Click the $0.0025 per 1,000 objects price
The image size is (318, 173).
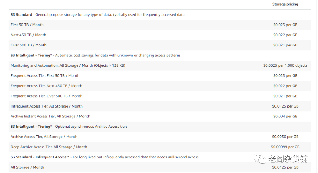tap(285, 65)
